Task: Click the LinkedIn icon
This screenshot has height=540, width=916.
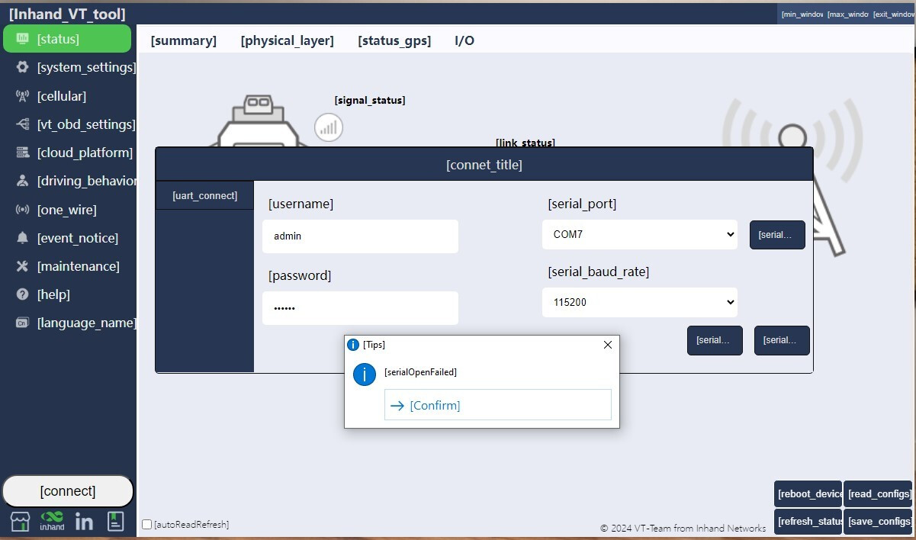Action: pos(84,522)
